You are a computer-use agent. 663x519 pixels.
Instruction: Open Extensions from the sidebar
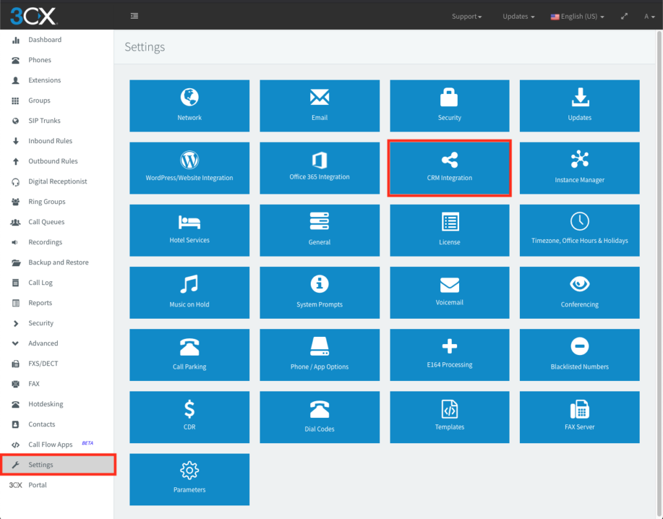click(57, 80)
